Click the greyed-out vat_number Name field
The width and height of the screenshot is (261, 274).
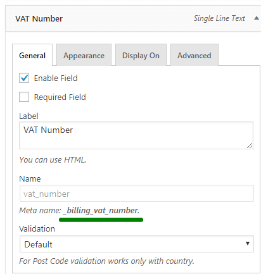tap(137, 194)
